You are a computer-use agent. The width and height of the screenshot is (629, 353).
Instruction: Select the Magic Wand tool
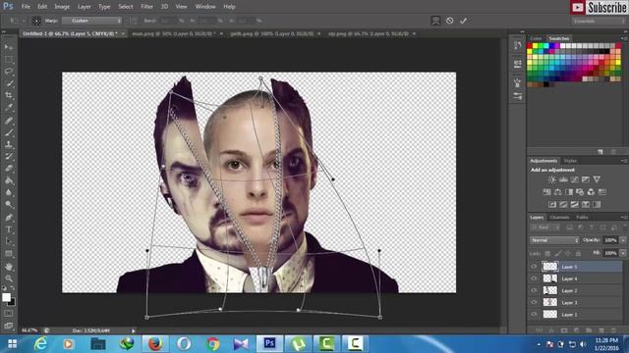[9, 83]
